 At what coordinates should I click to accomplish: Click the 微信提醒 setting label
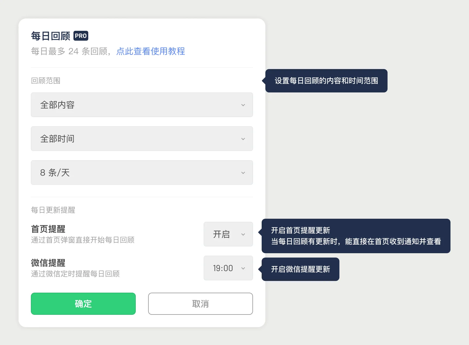[x=48, y=263]
